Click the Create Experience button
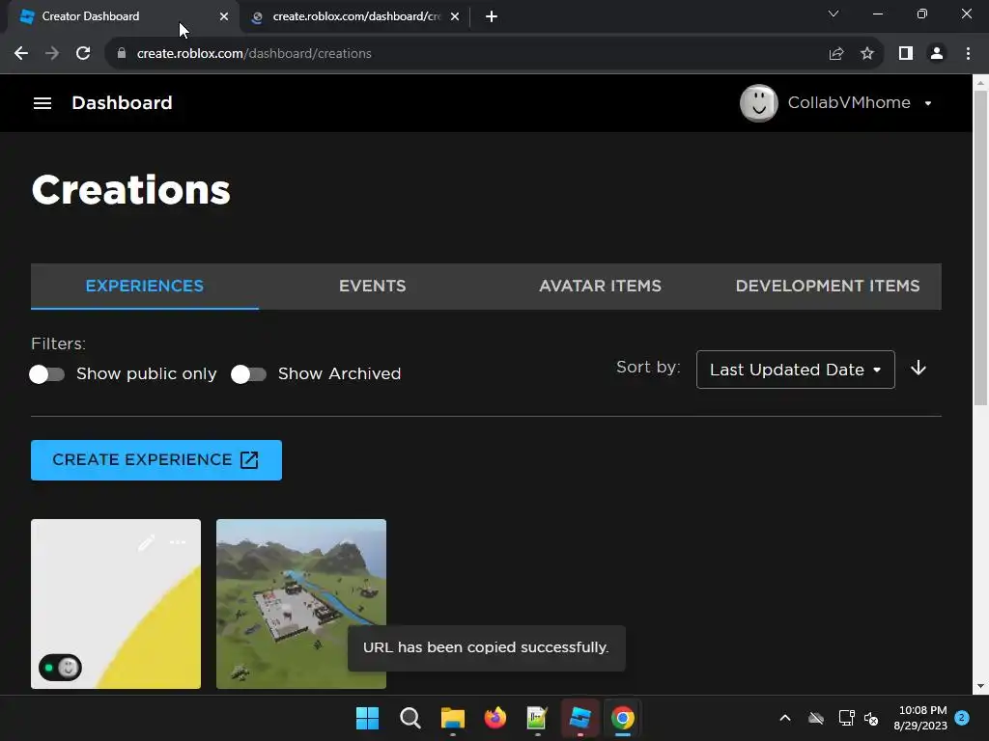Image resolution: width=989 pixels, height=741 pixels. [156, 460]
